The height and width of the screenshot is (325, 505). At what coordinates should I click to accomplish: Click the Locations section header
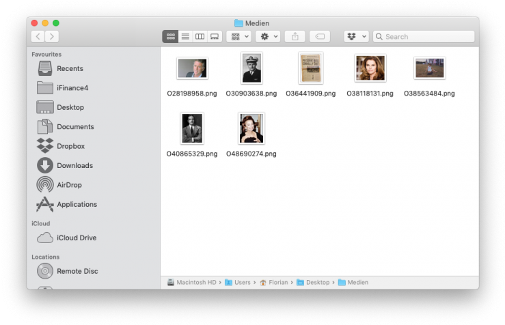45,257
